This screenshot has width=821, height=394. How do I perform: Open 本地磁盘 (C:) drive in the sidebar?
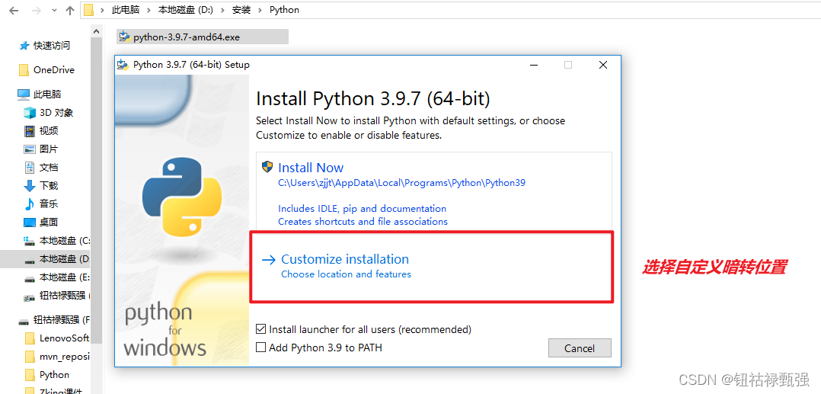[x=65, y=241]
